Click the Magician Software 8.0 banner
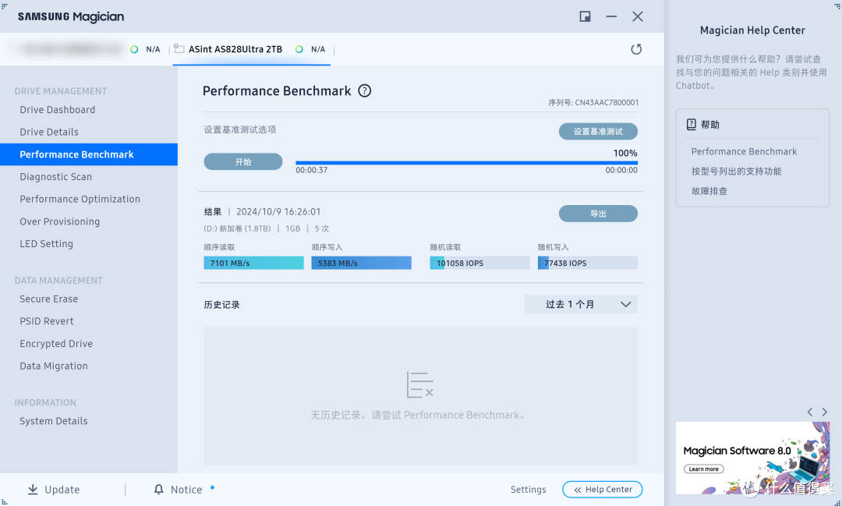 (x=752, y=458)
